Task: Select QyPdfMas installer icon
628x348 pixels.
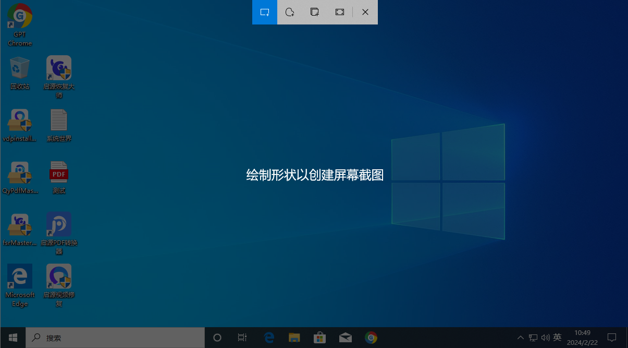Action: click(20, 177)
